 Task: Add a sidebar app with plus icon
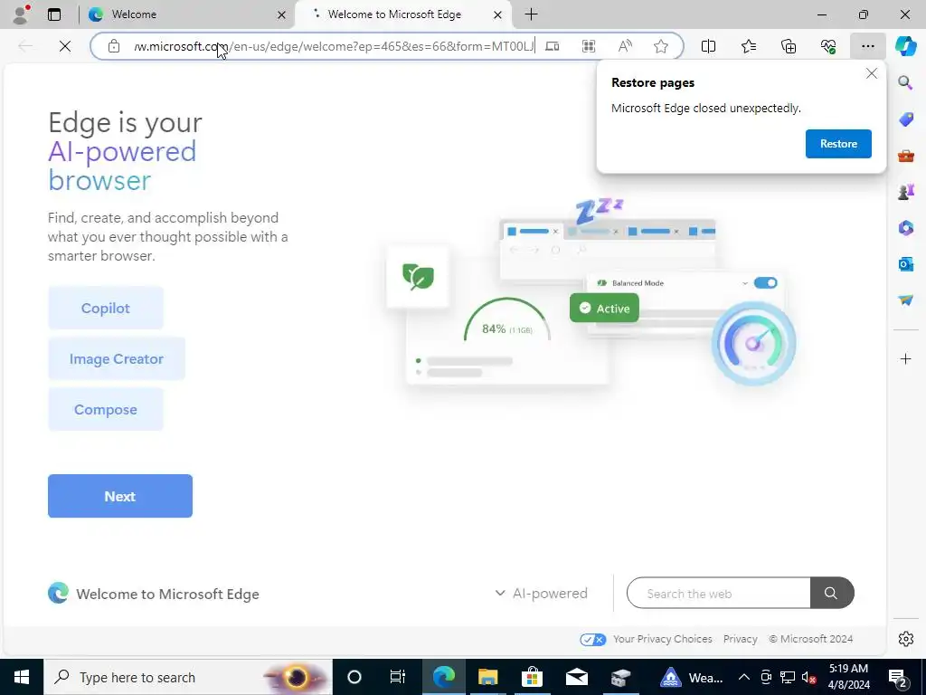tap(906, 358)
